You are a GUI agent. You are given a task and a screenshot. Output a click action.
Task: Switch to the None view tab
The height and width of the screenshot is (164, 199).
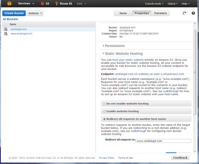pyautogui.click(x=123, y=13)
